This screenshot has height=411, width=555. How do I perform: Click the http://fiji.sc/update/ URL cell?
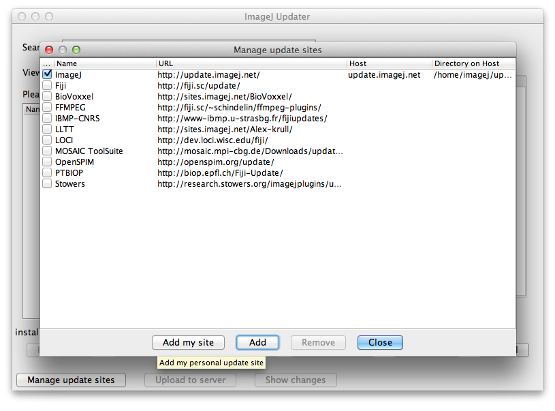pyautogui.click(x=199, y=86)
